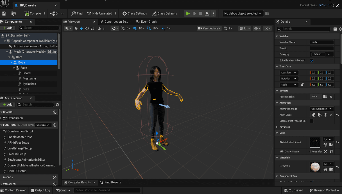Toggle rotation snapping icon
This screenshot has height=194, width=342.
149,28
